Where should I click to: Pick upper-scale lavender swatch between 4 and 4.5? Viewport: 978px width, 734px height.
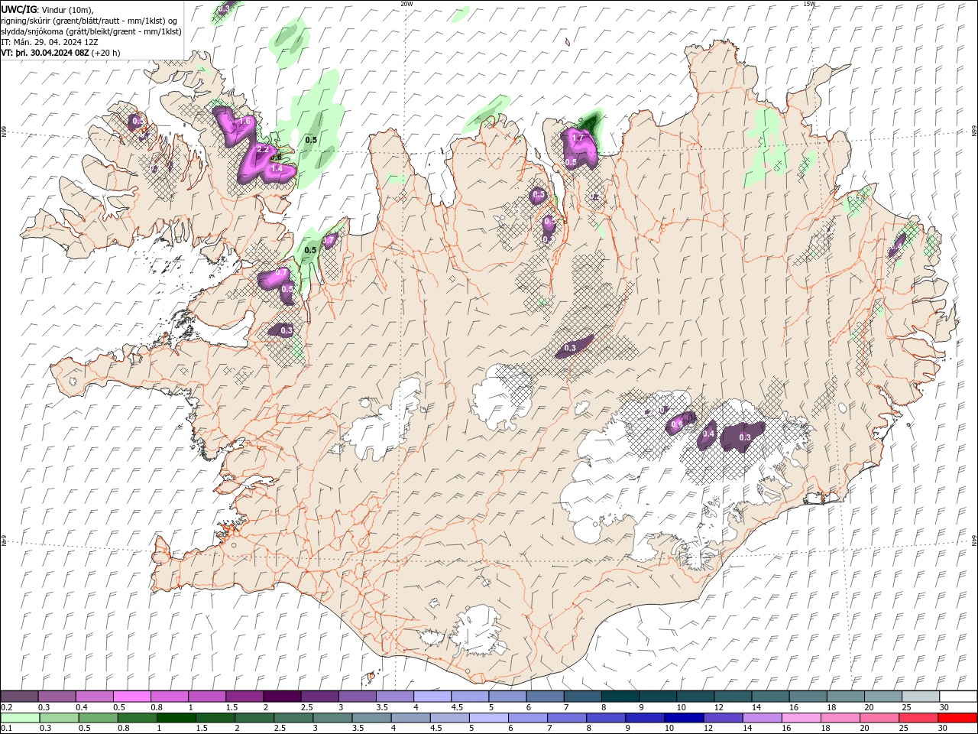coord(431,697)
